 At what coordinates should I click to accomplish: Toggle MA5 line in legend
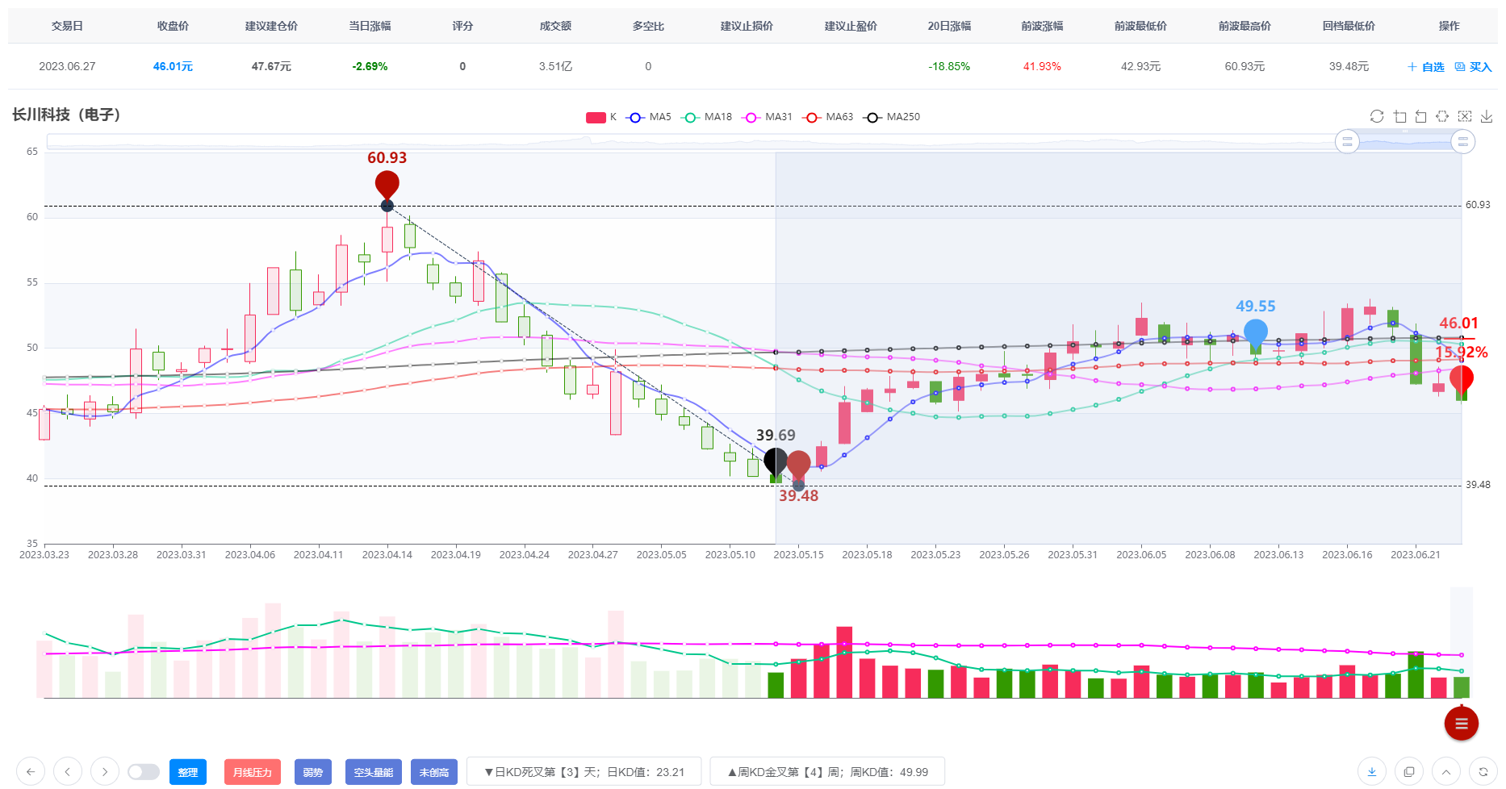pyautogui.click(x=649, y=117)
